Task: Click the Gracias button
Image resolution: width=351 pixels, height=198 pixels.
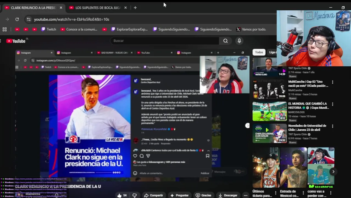Action: click(x=204, y=195)
